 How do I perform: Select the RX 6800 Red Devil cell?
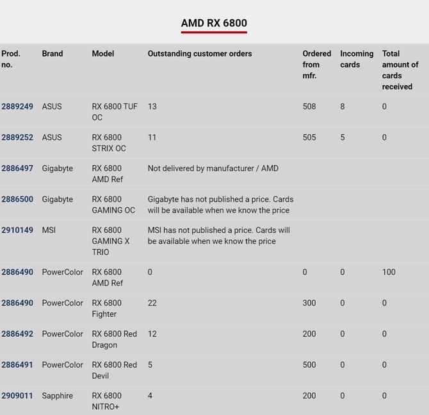pyautogui.click(x=115, y=371)
